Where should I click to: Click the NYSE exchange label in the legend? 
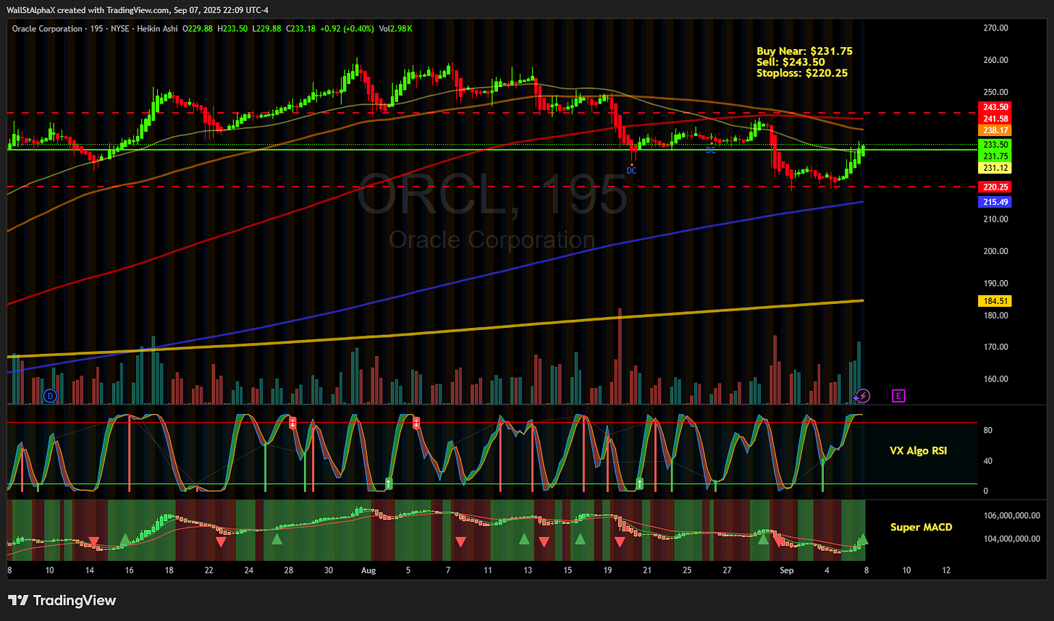click(120, 29)
